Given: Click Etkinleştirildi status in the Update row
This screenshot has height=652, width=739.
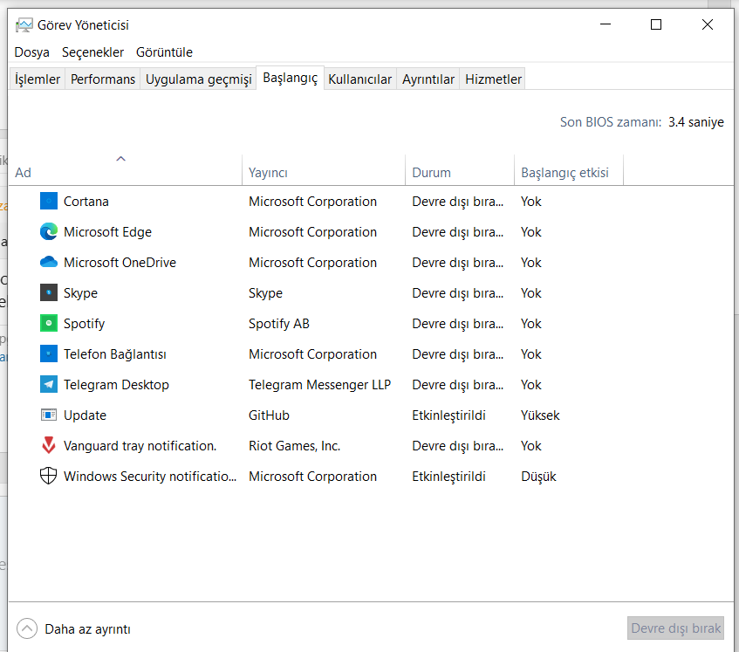Looking at the screenshot, I should tap(448, 415).
